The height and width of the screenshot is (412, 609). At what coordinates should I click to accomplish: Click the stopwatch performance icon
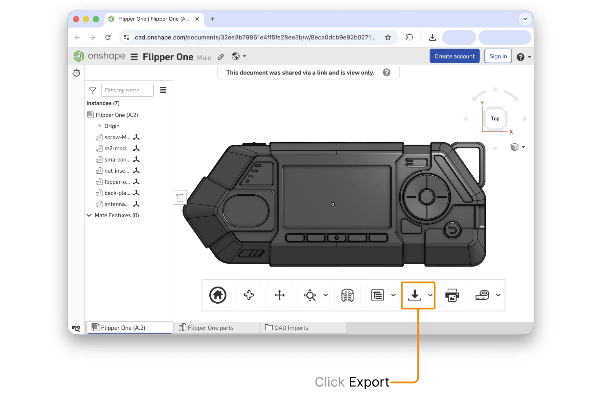pos(76,73)
